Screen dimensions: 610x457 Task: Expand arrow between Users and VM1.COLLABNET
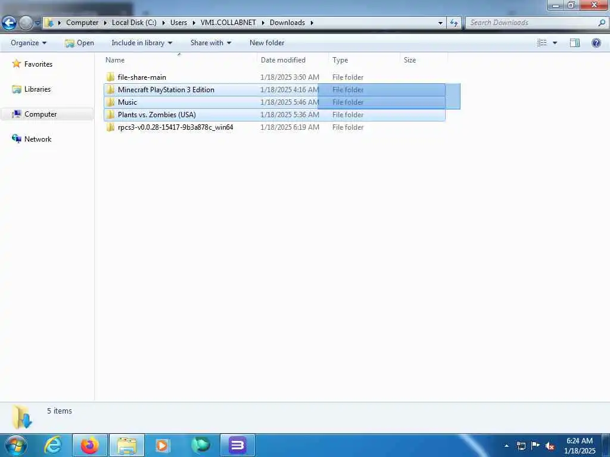(194, 23)
